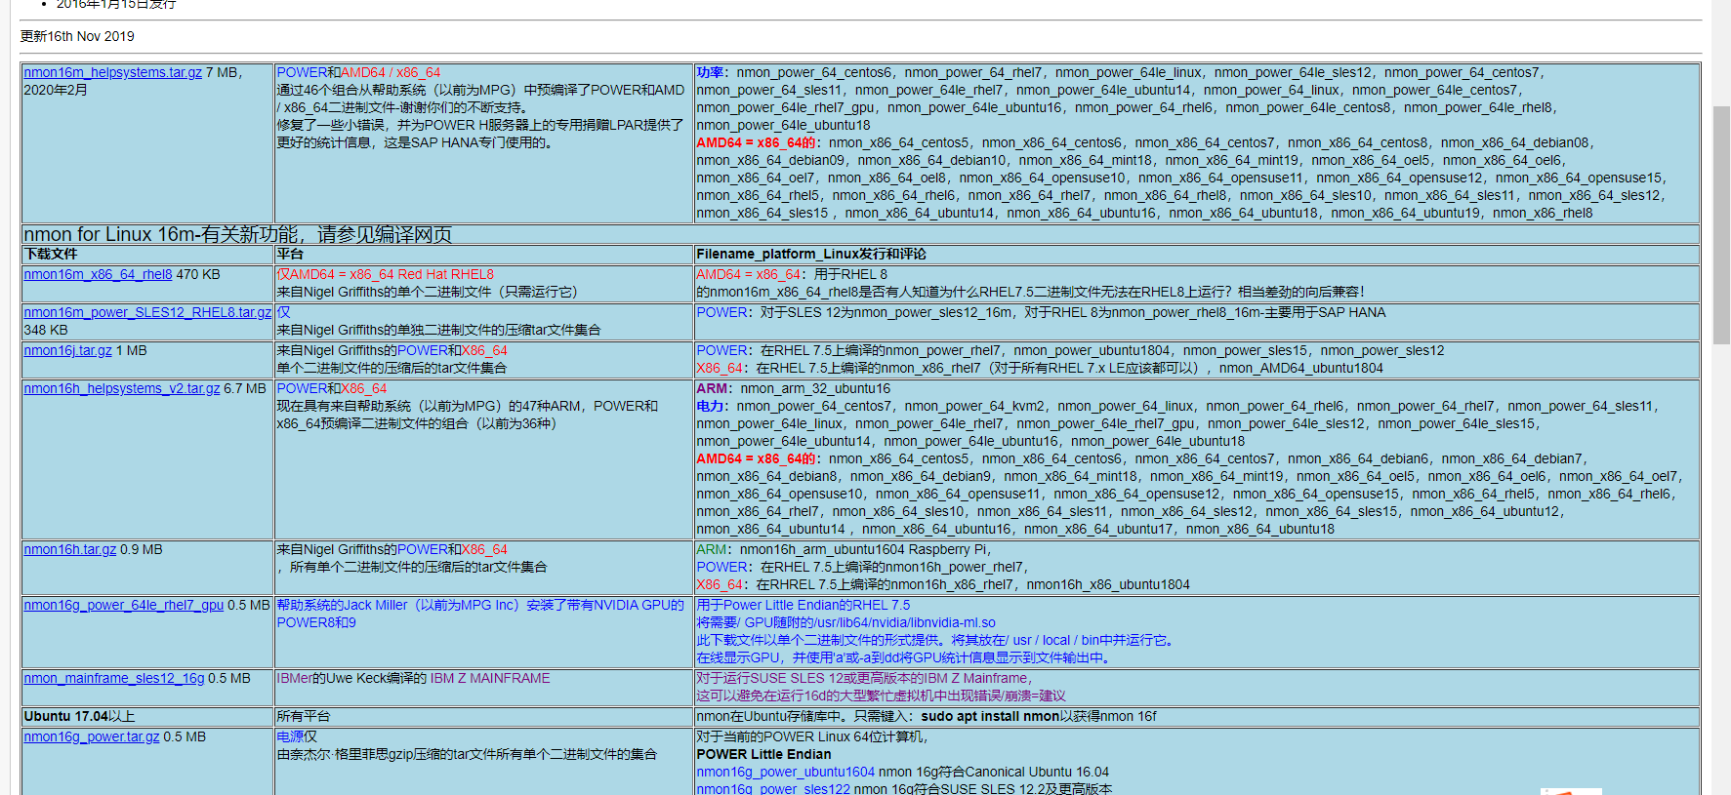Click 'AMD64 = x86_64: 用于RHEL 8' text
Viewport: 1731px width, 795px height.
pos(792,274)
